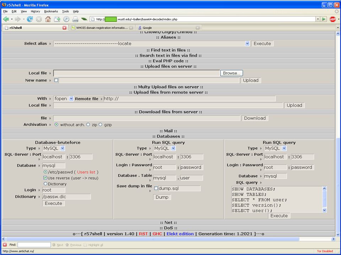This screenshot has width=341, height=255.
Task: Choose the zip archivation option
Action: coord(88,125)
